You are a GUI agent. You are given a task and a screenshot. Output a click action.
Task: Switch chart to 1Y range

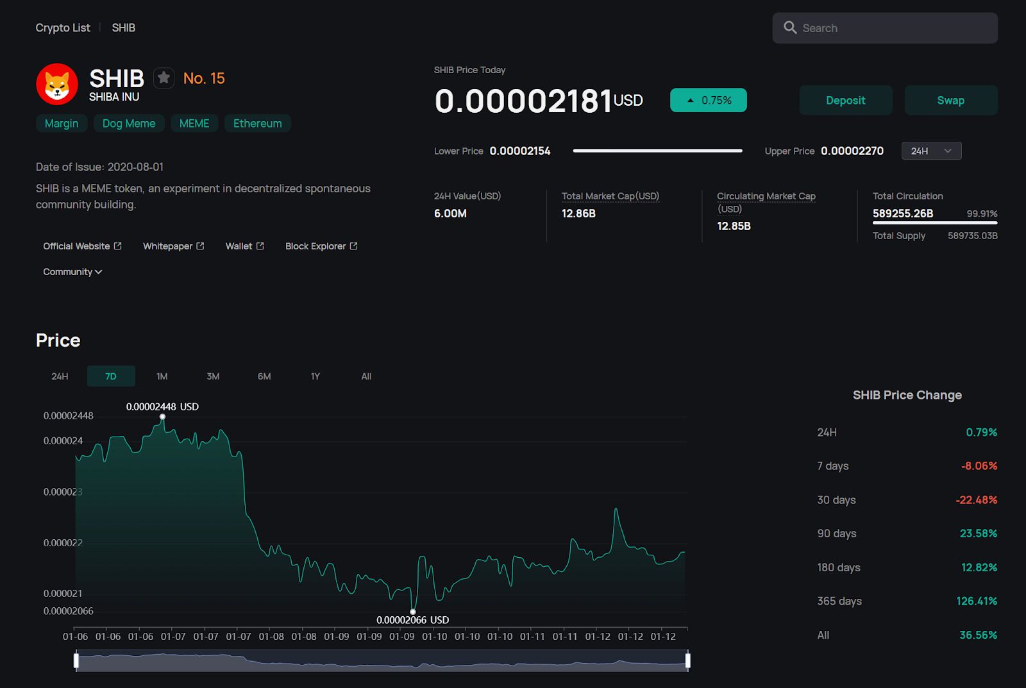click(x=315, y=376)
